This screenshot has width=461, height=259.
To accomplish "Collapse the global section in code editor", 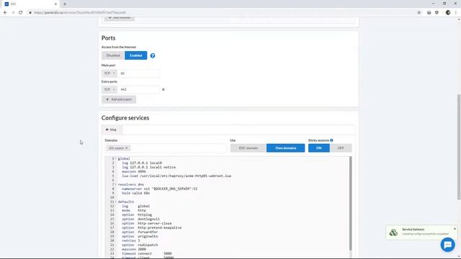I will tap(115, 158).
